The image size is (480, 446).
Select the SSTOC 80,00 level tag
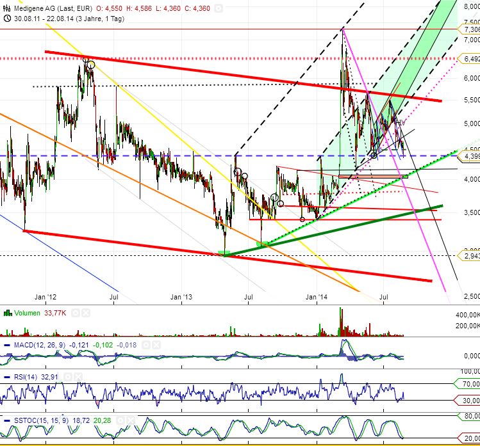pyautogui.click(x=468, y=416)
